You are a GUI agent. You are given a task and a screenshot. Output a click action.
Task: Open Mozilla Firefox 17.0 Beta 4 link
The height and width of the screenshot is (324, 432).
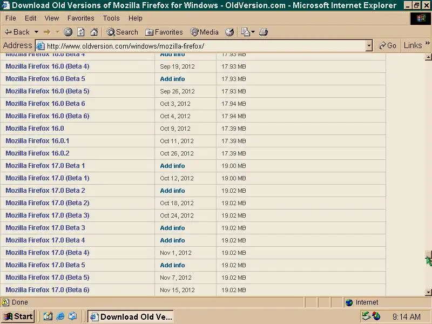coord(45,240)
